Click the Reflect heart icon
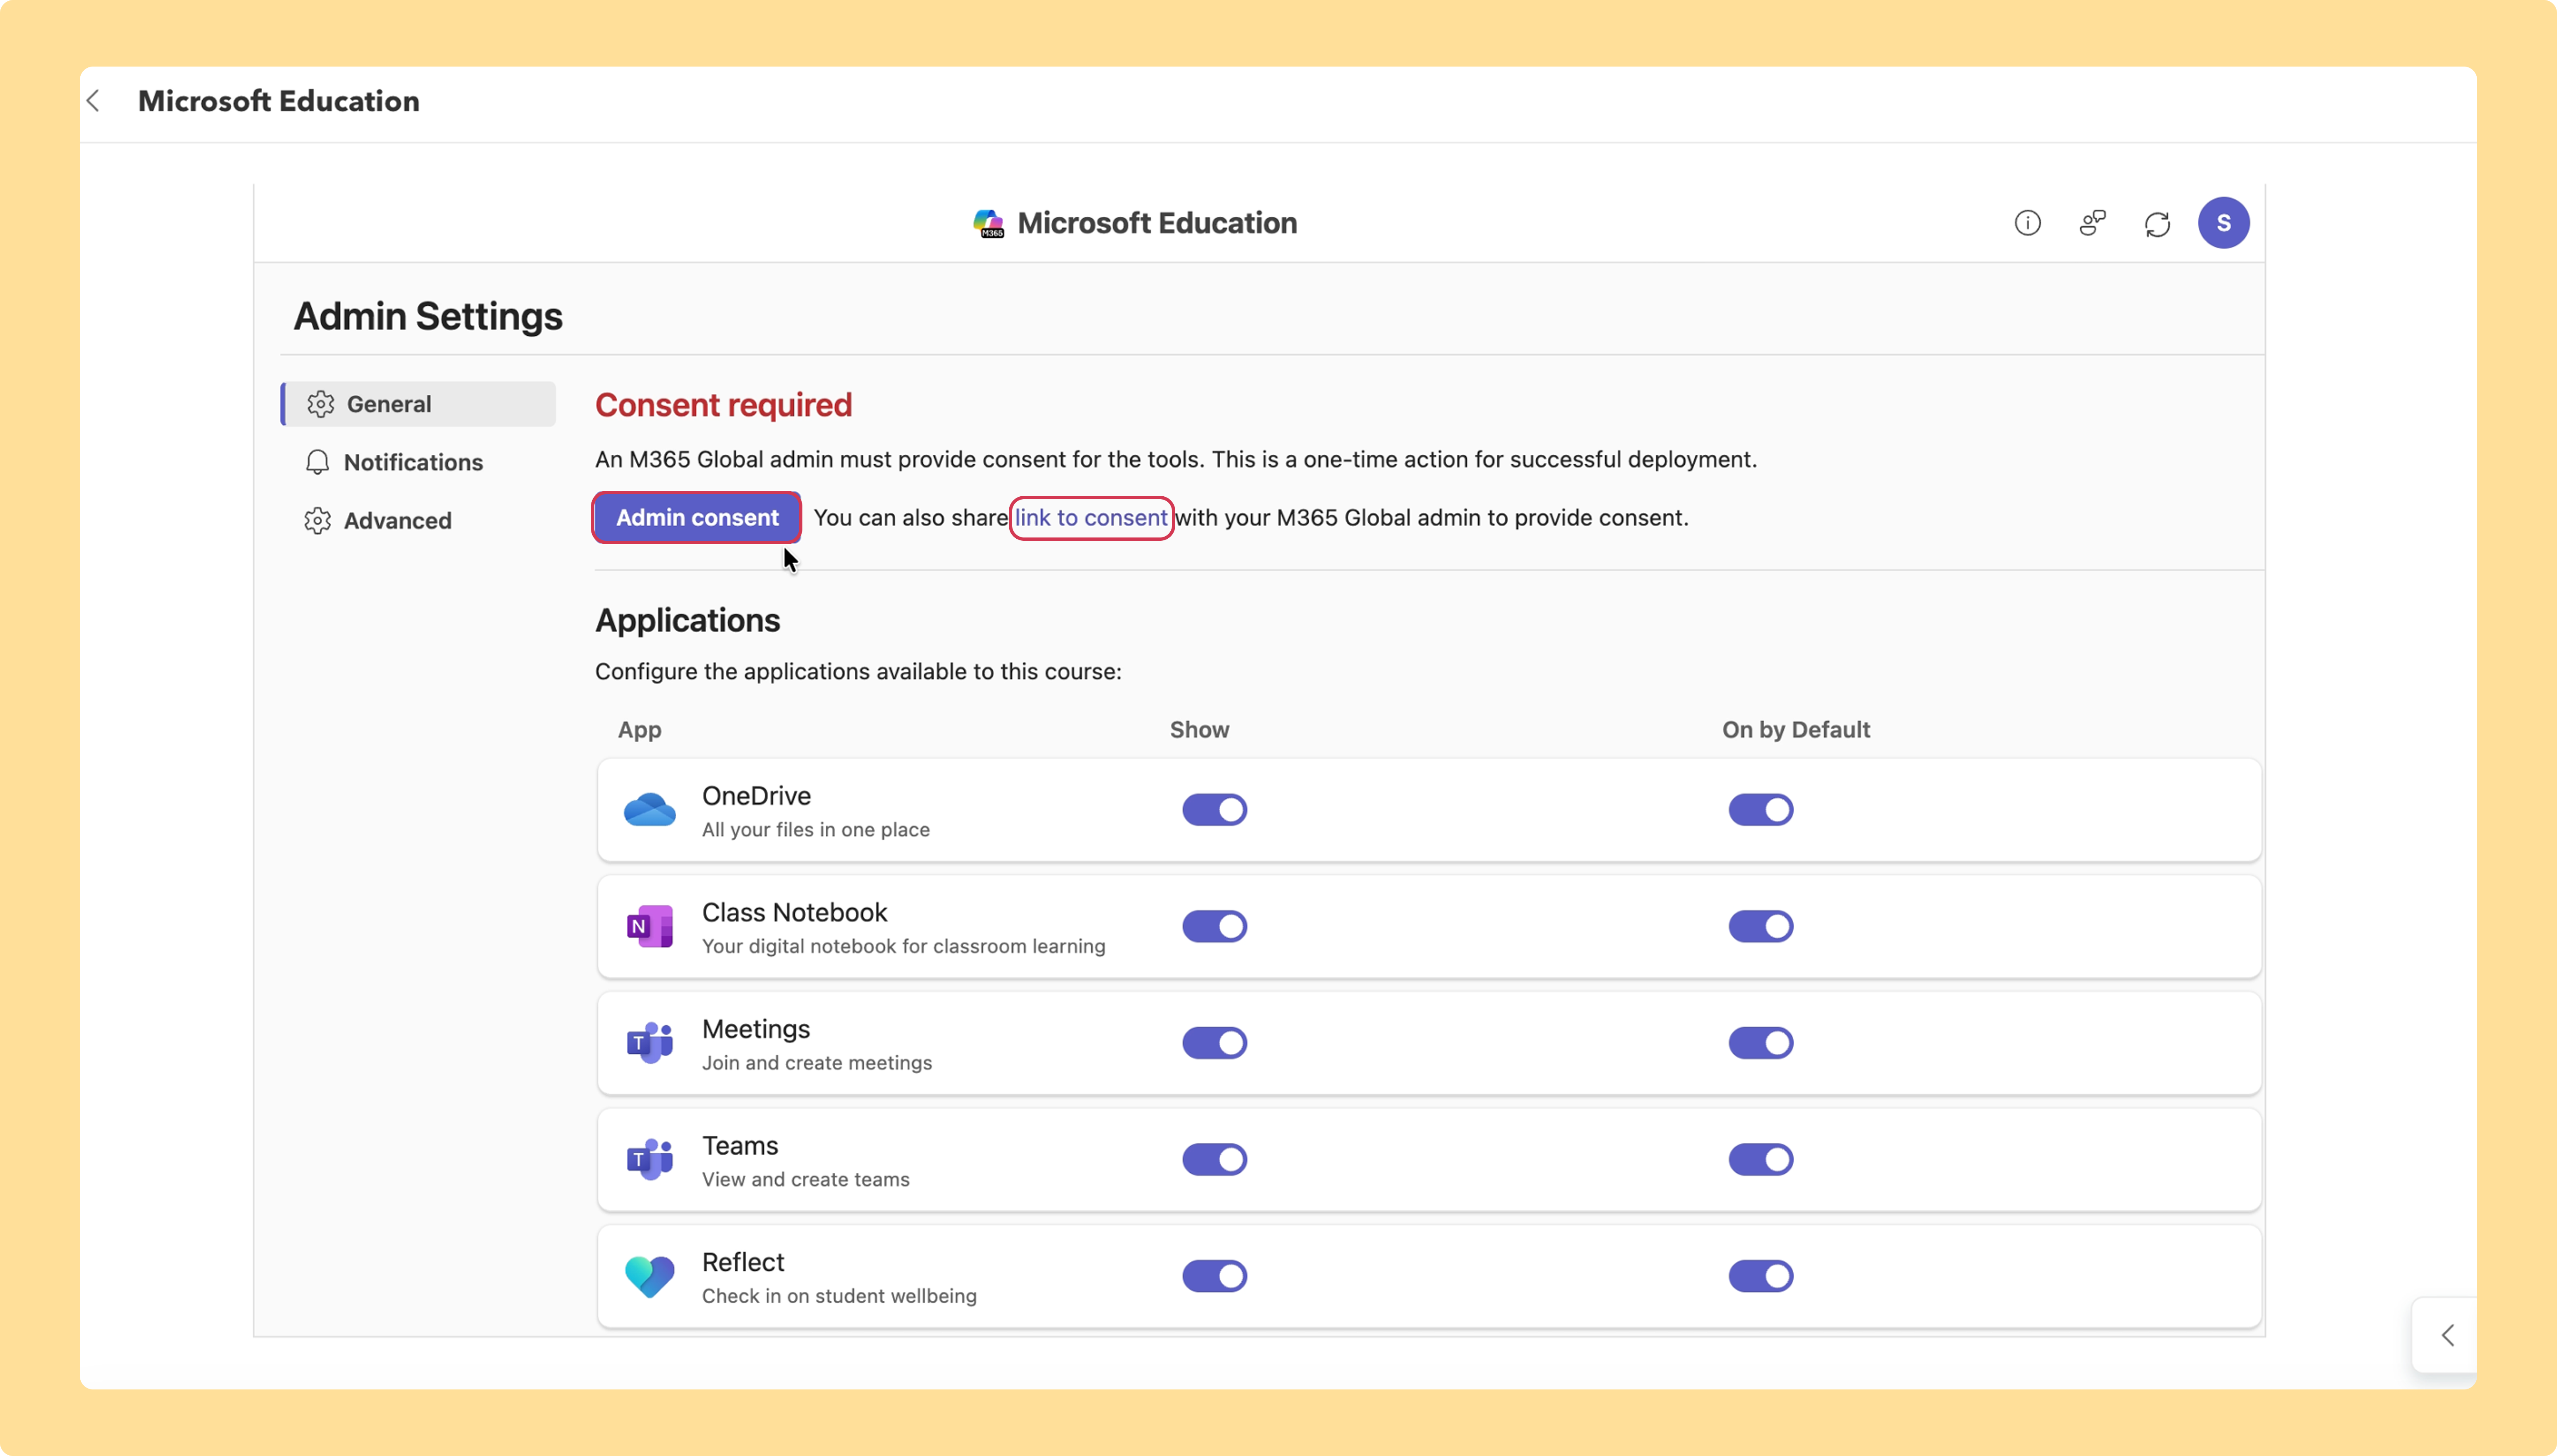This screenshot has width=2557, height=1456. [x=649, y=1276]
